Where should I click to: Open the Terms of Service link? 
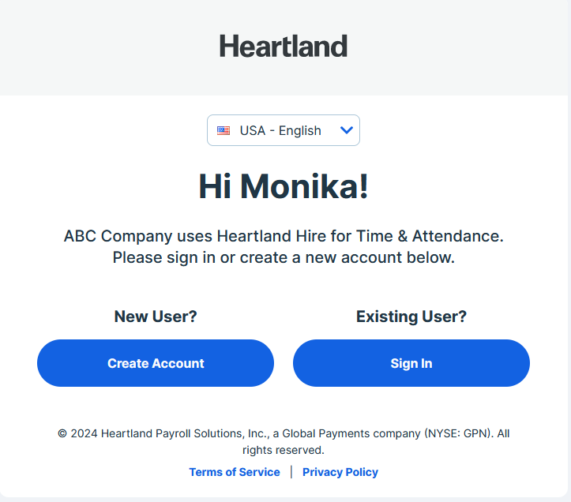pyautogui.click(x=235, y=472)
